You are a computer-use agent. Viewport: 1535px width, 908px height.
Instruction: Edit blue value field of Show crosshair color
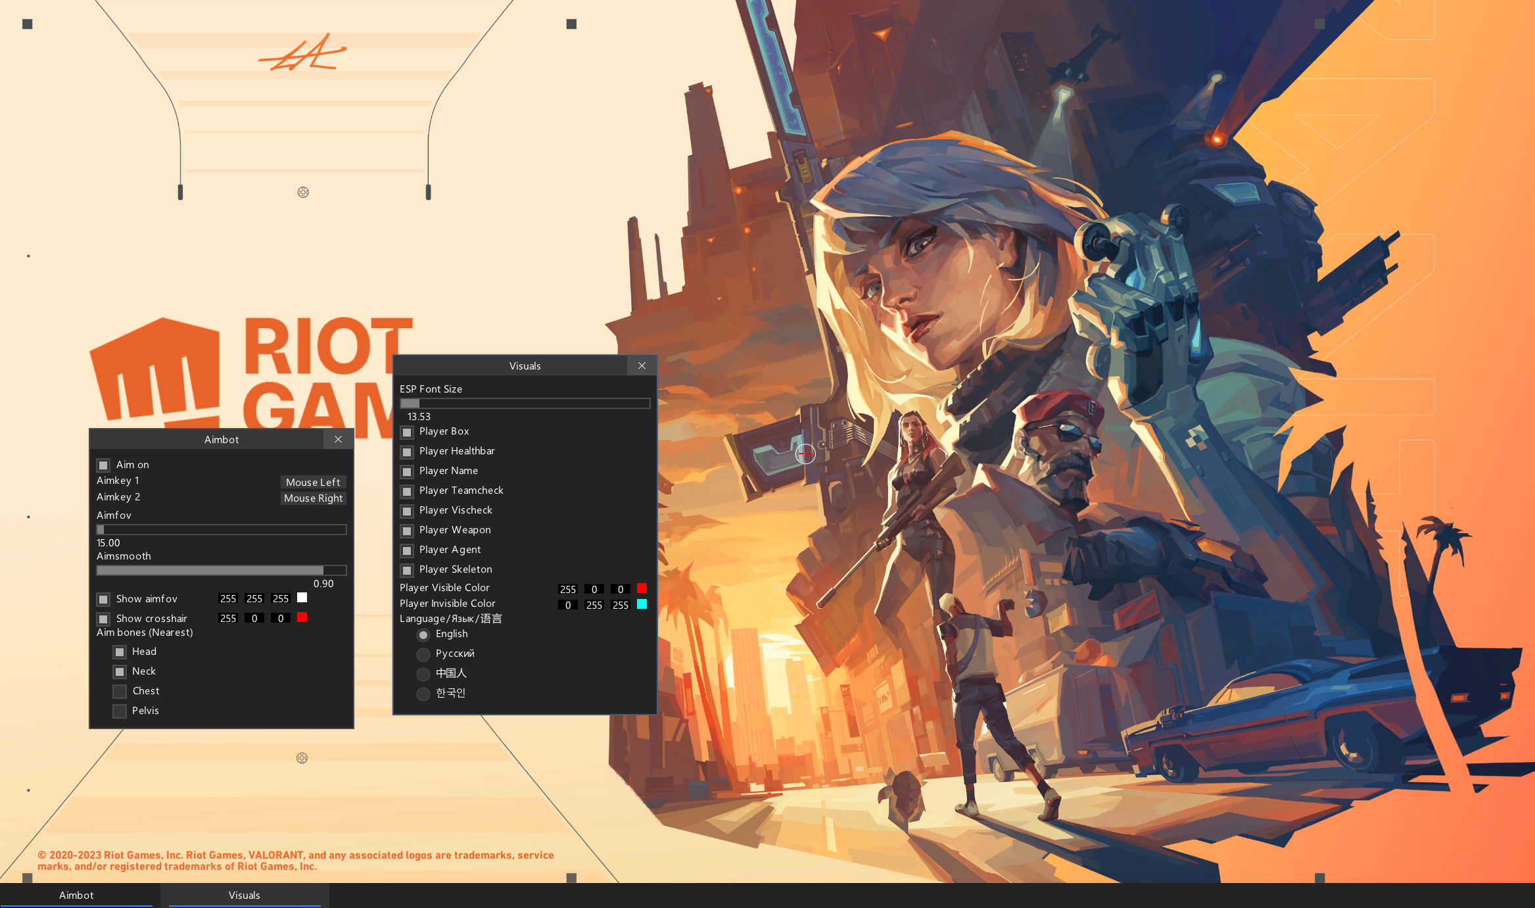[x=281, y=618]
